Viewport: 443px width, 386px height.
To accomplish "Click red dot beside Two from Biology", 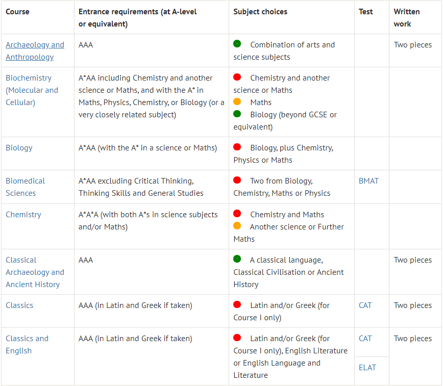I will click(x=237, y=180).
